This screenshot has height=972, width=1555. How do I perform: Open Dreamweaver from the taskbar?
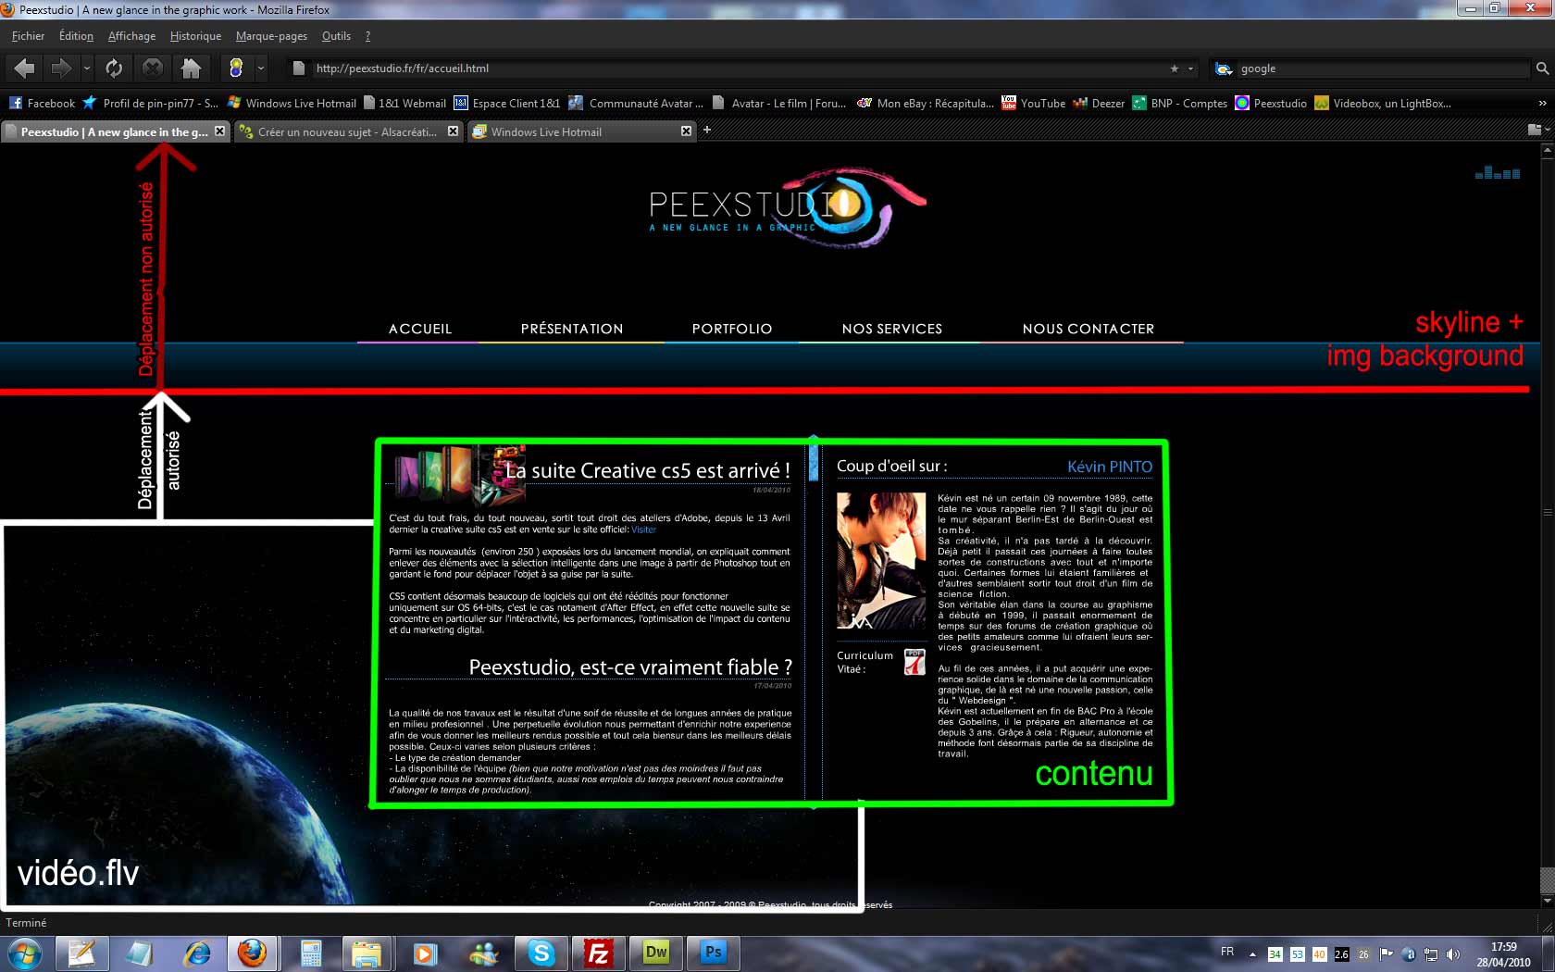pos(656,953)
